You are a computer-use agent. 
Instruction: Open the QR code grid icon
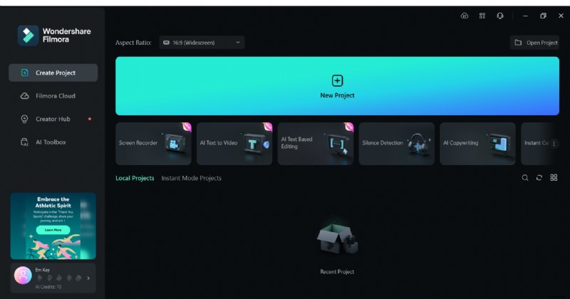tap(482, 16)
